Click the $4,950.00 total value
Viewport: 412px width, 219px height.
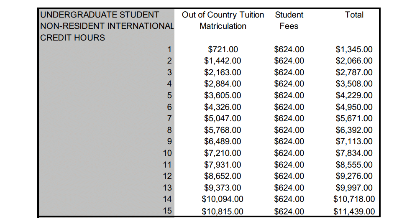tap(354, 107)
